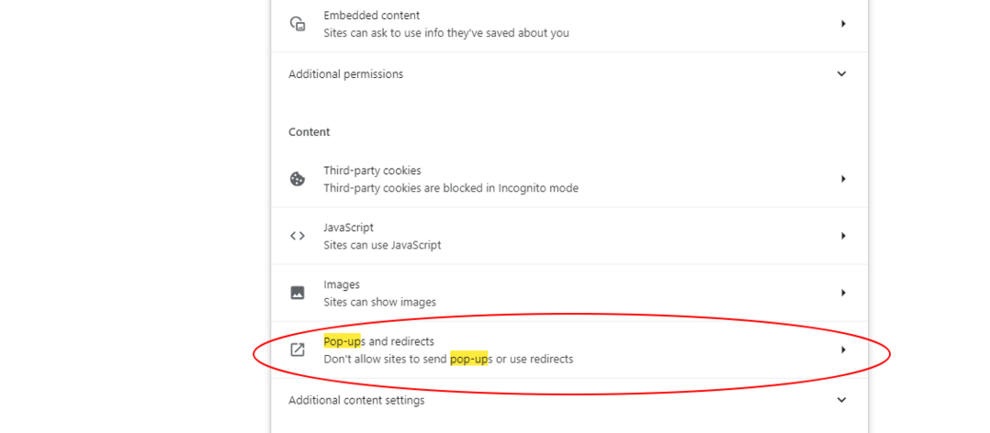Click the arrow on the JavaScript row
The height and width of the screenshot is (433, 990).
click(843, 236)
